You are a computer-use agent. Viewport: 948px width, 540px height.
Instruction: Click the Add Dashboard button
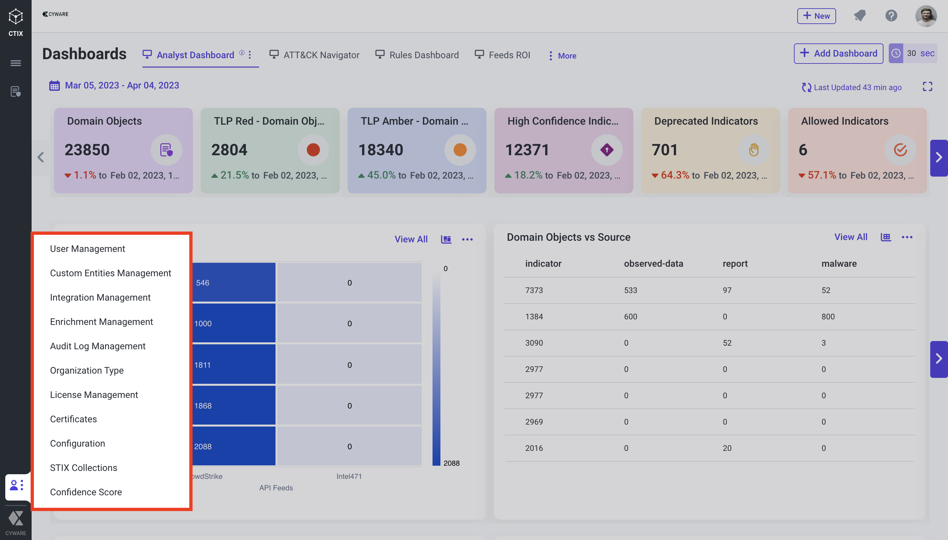tap(838, 53)
